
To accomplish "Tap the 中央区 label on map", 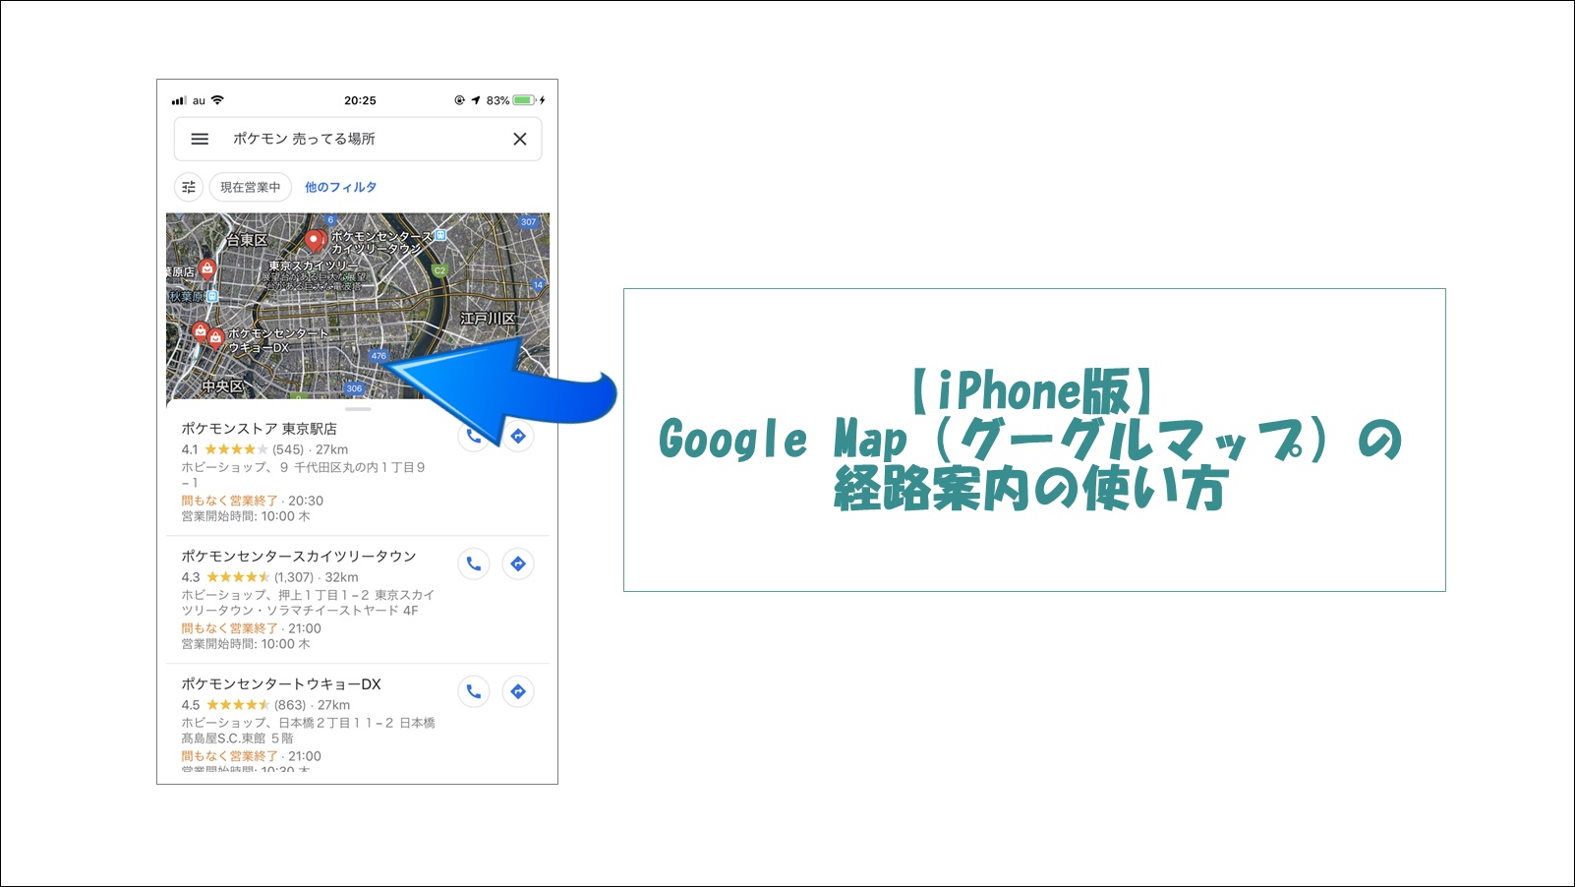I will click(223, 386).
